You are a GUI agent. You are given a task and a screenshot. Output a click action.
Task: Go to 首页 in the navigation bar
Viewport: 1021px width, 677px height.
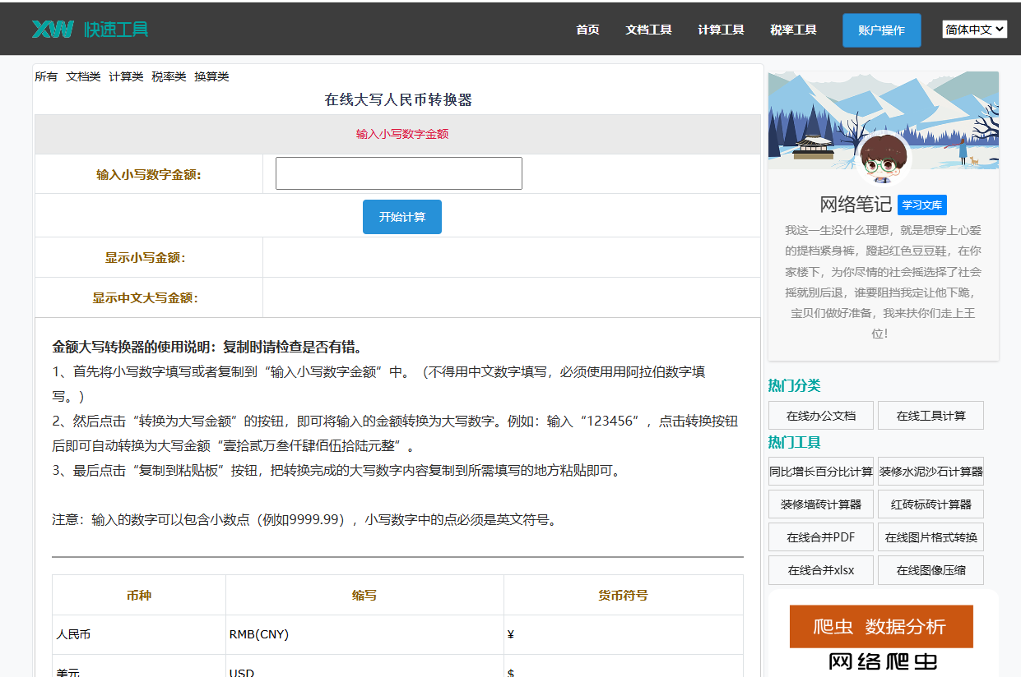[x=587, y=30]
